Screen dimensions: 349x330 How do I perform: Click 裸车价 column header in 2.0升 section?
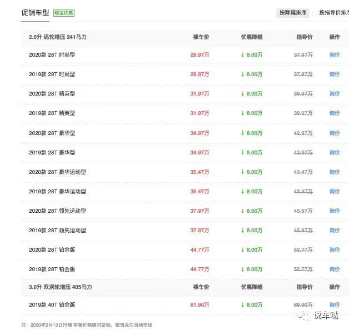tap(201, 37)
